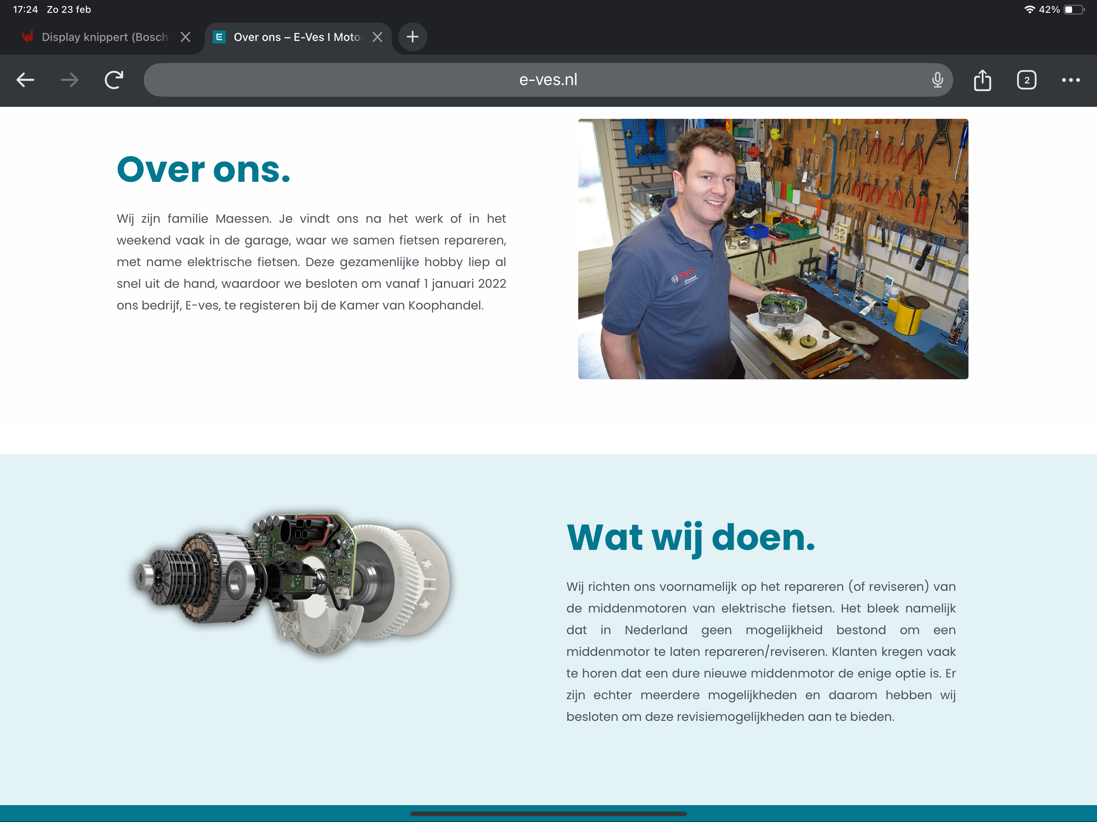The width and height of the screenshot is (1097, 822).
Task: Tap the home indicator bar at bottom
Action: pyautogui.click(x=548, y=814)
